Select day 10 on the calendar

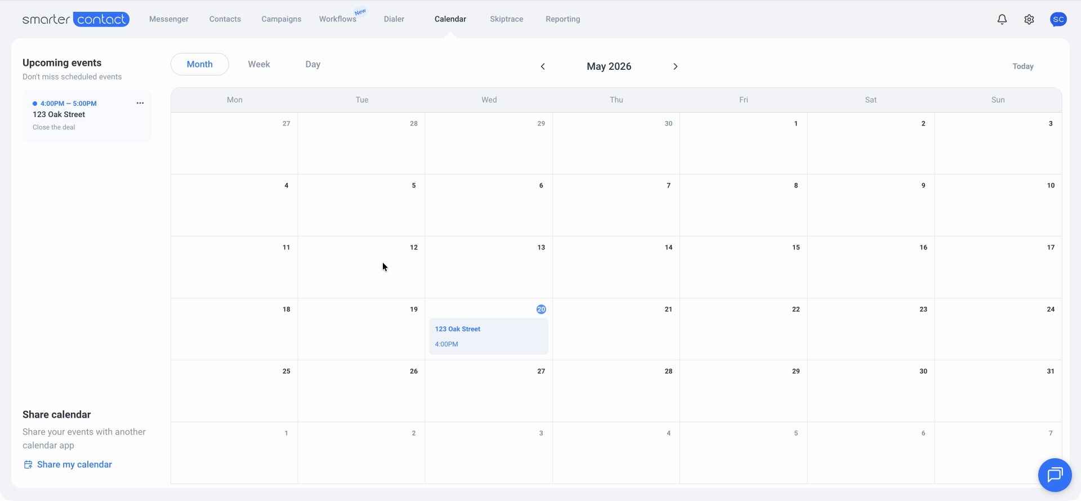(998, 205)
